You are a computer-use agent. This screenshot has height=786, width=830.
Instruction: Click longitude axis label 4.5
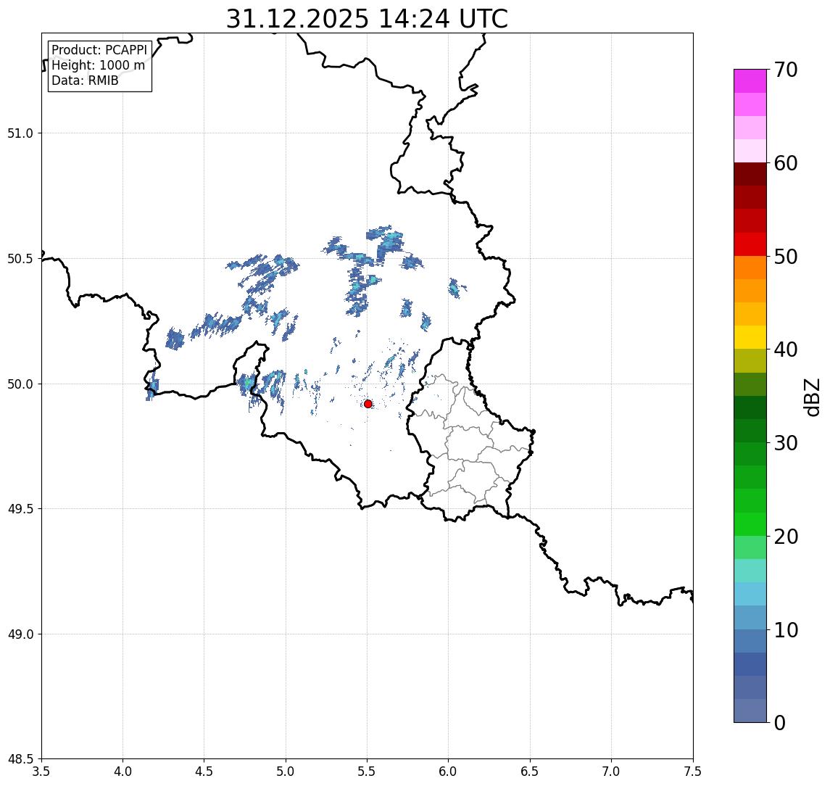click(204, 771)
